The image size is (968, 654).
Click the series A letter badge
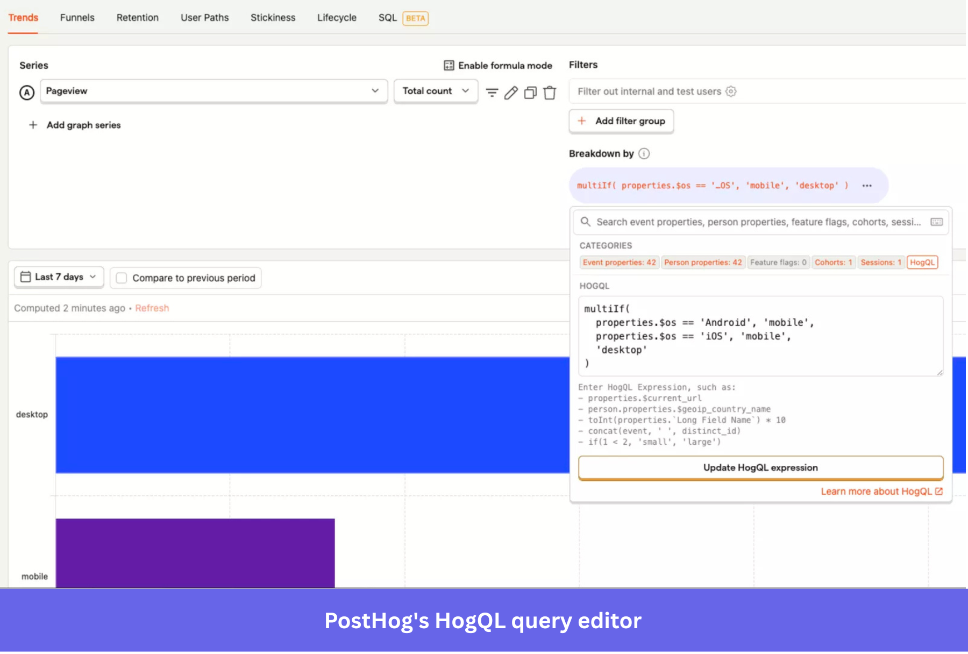point(27,93)
